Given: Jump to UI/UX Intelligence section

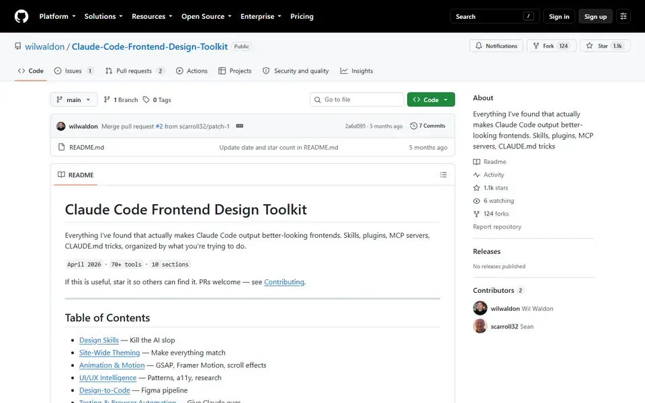Looking at the screenshot, I should point(107,377).
